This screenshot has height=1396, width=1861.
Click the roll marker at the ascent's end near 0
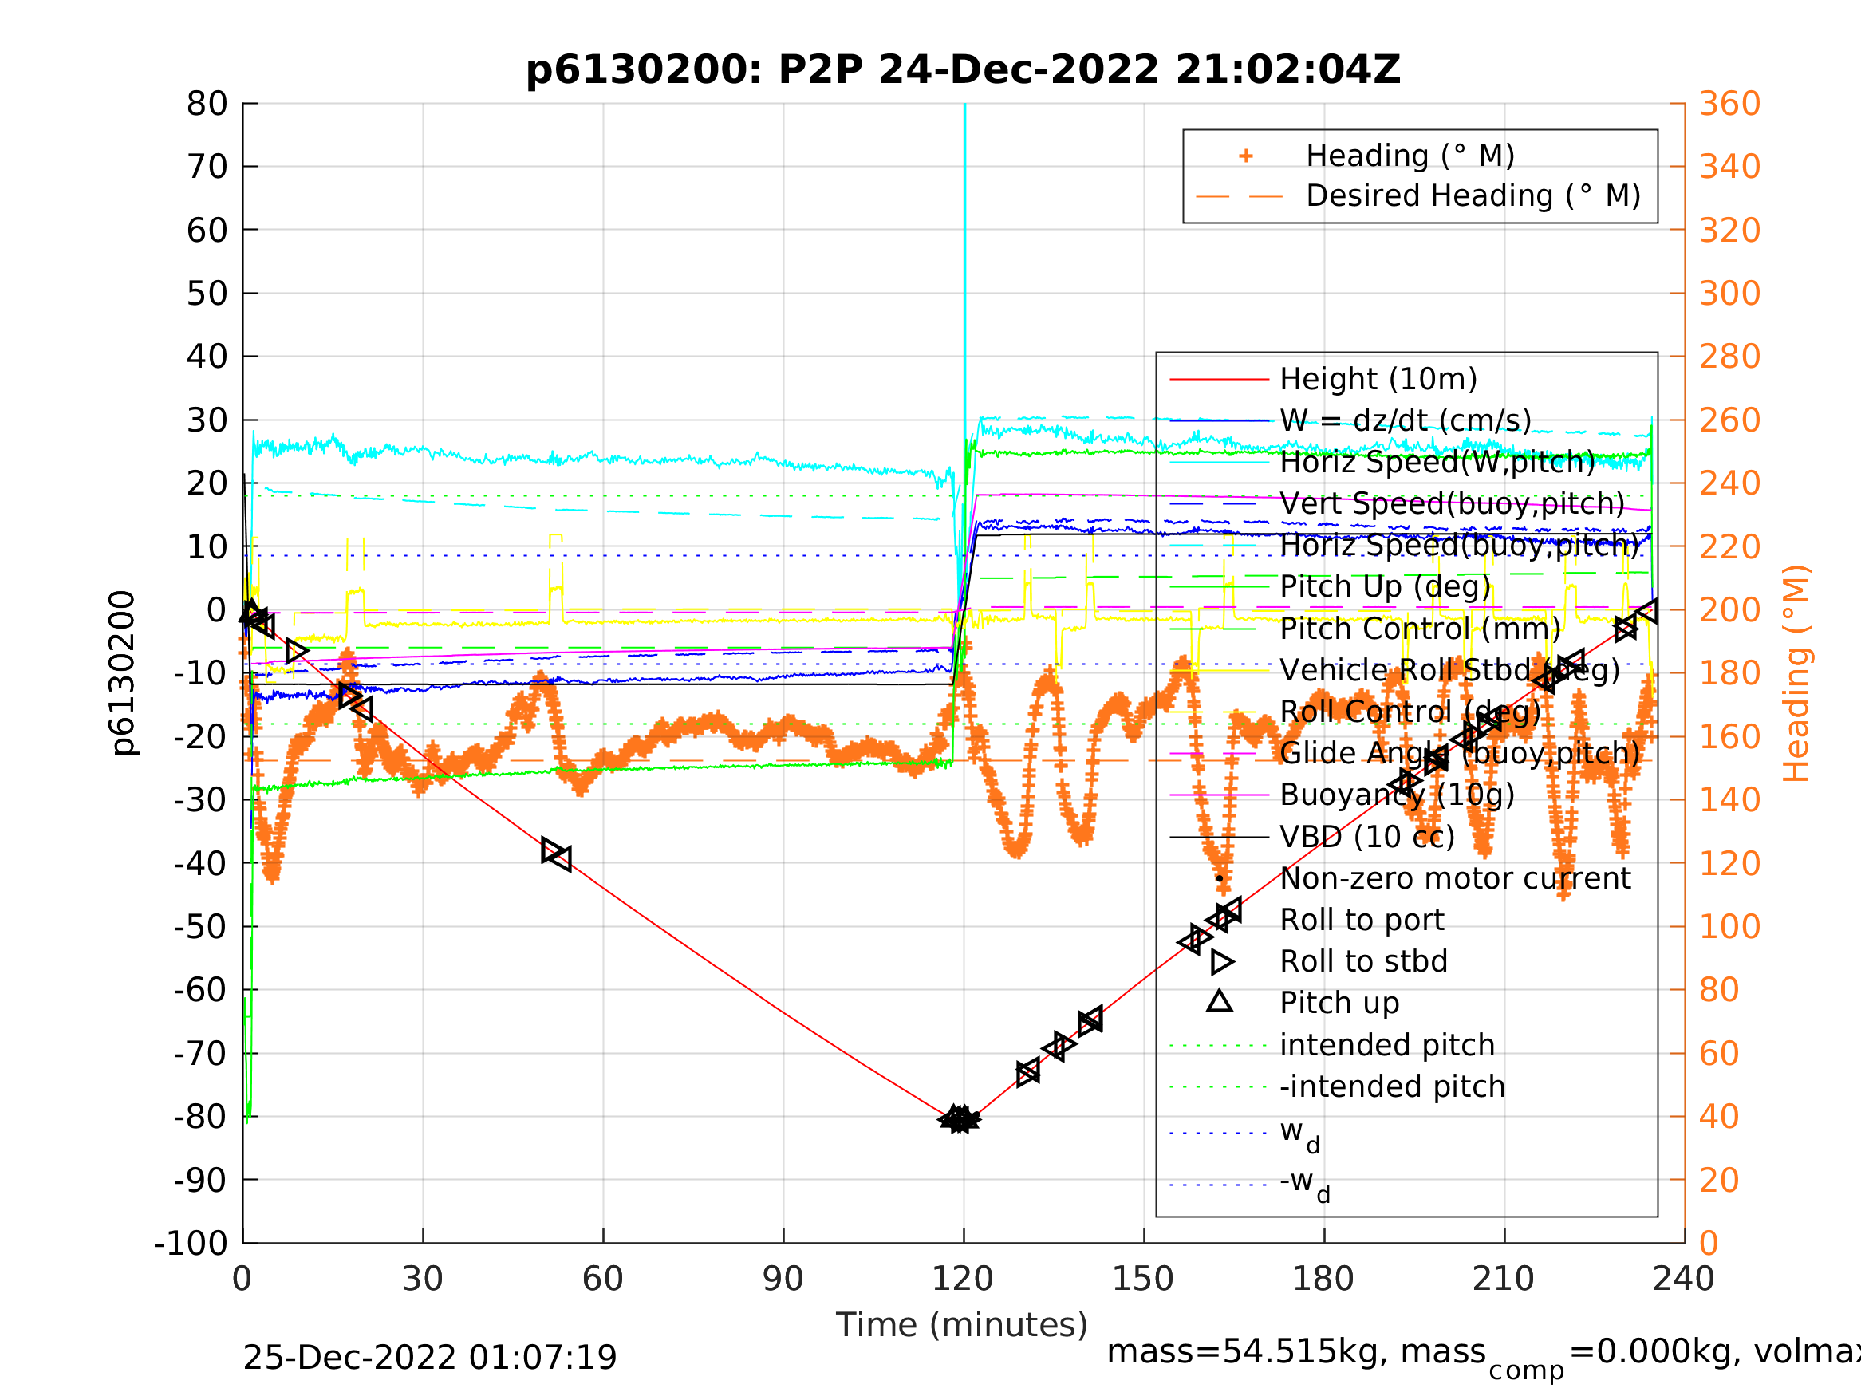[x=1648, y=611]
